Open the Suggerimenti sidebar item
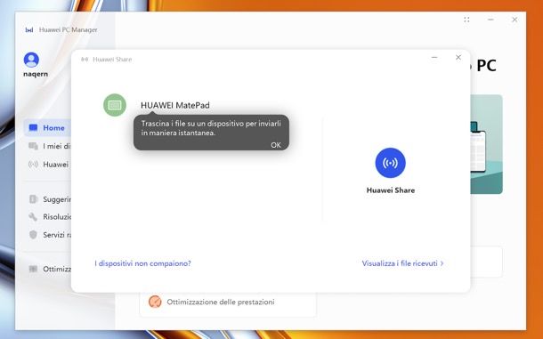This screenshot has width=543, height=339. point(49,199)
